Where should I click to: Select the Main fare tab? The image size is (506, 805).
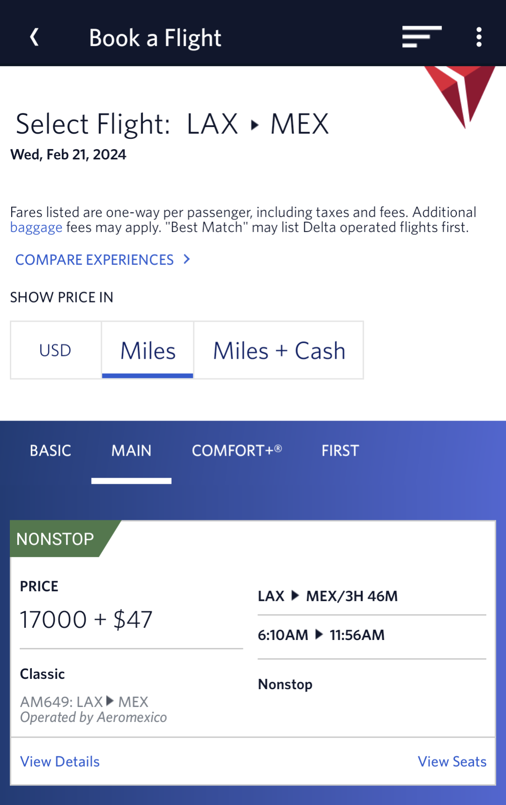tap(131, 451)
